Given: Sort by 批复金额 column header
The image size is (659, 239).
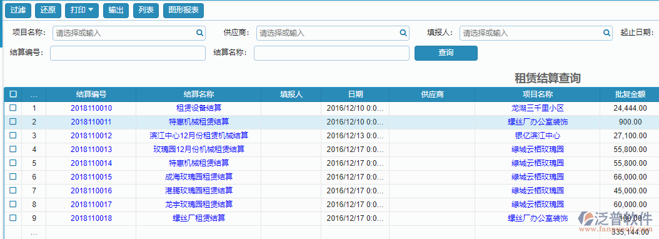Looking at the screenshot, I should tap(630, 94).
